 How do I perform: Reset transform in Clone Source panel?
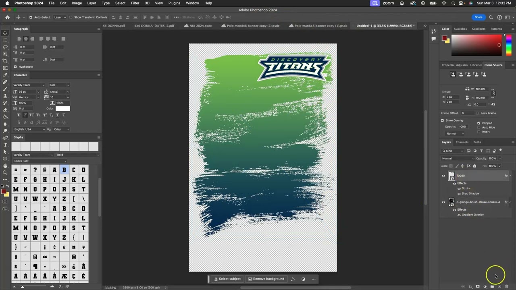click(x=493, y=104)
